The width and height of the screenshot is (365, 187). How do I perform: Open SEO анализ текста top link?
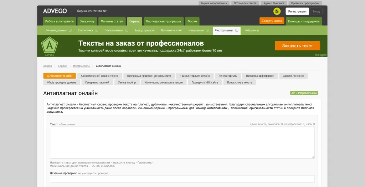tap(245, 3)
